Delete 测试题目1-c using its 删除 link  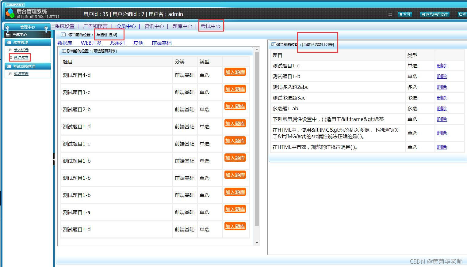point(442,65)
